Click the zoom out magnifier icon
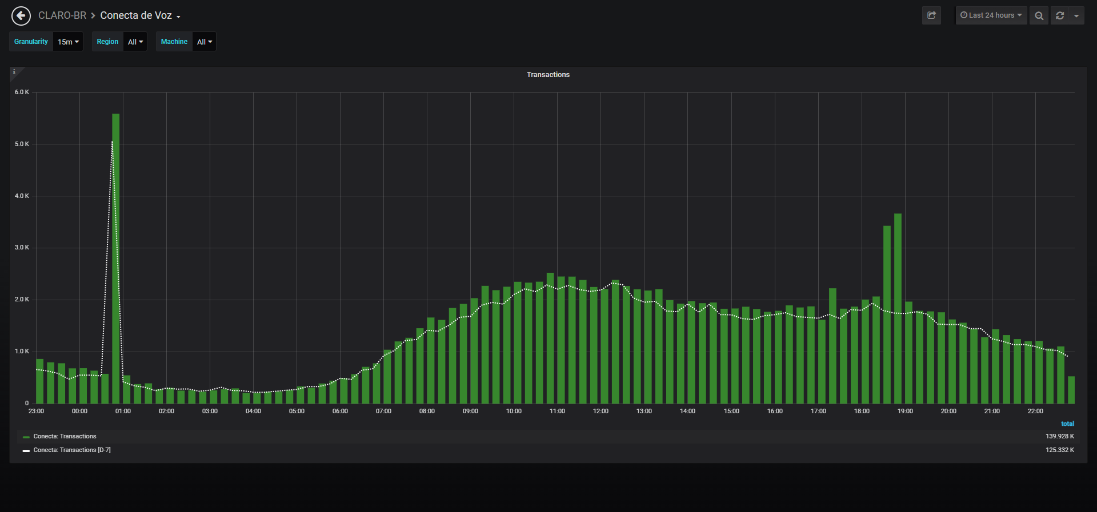This screenshot has width=1097, height=512. click(x=1039, y=15)
